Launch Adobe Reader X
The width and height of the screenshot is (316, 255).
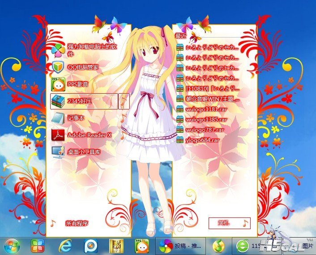[x=89, y=135]
